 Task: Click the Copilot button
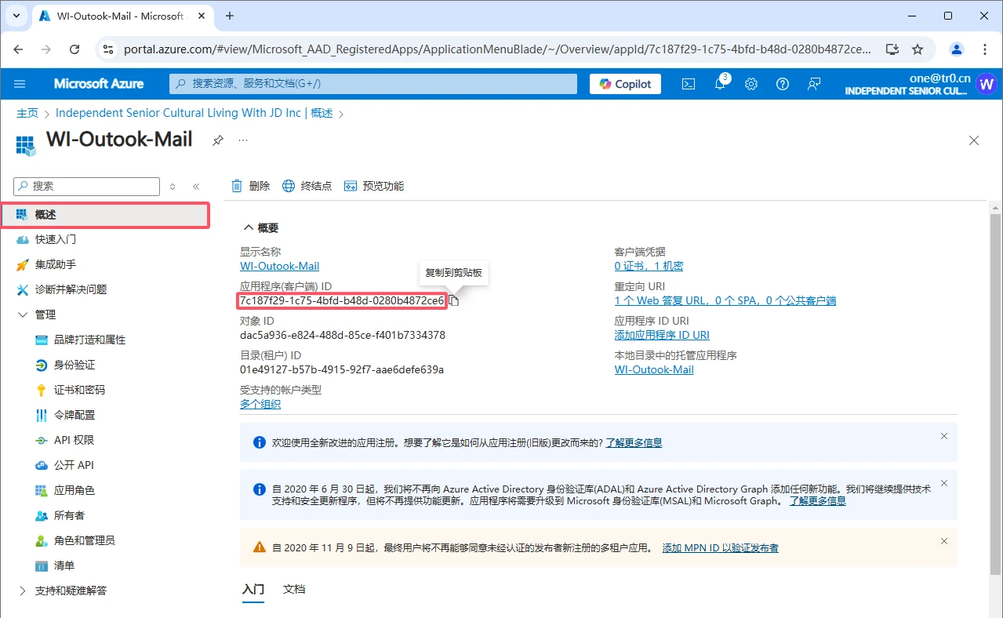625,84
